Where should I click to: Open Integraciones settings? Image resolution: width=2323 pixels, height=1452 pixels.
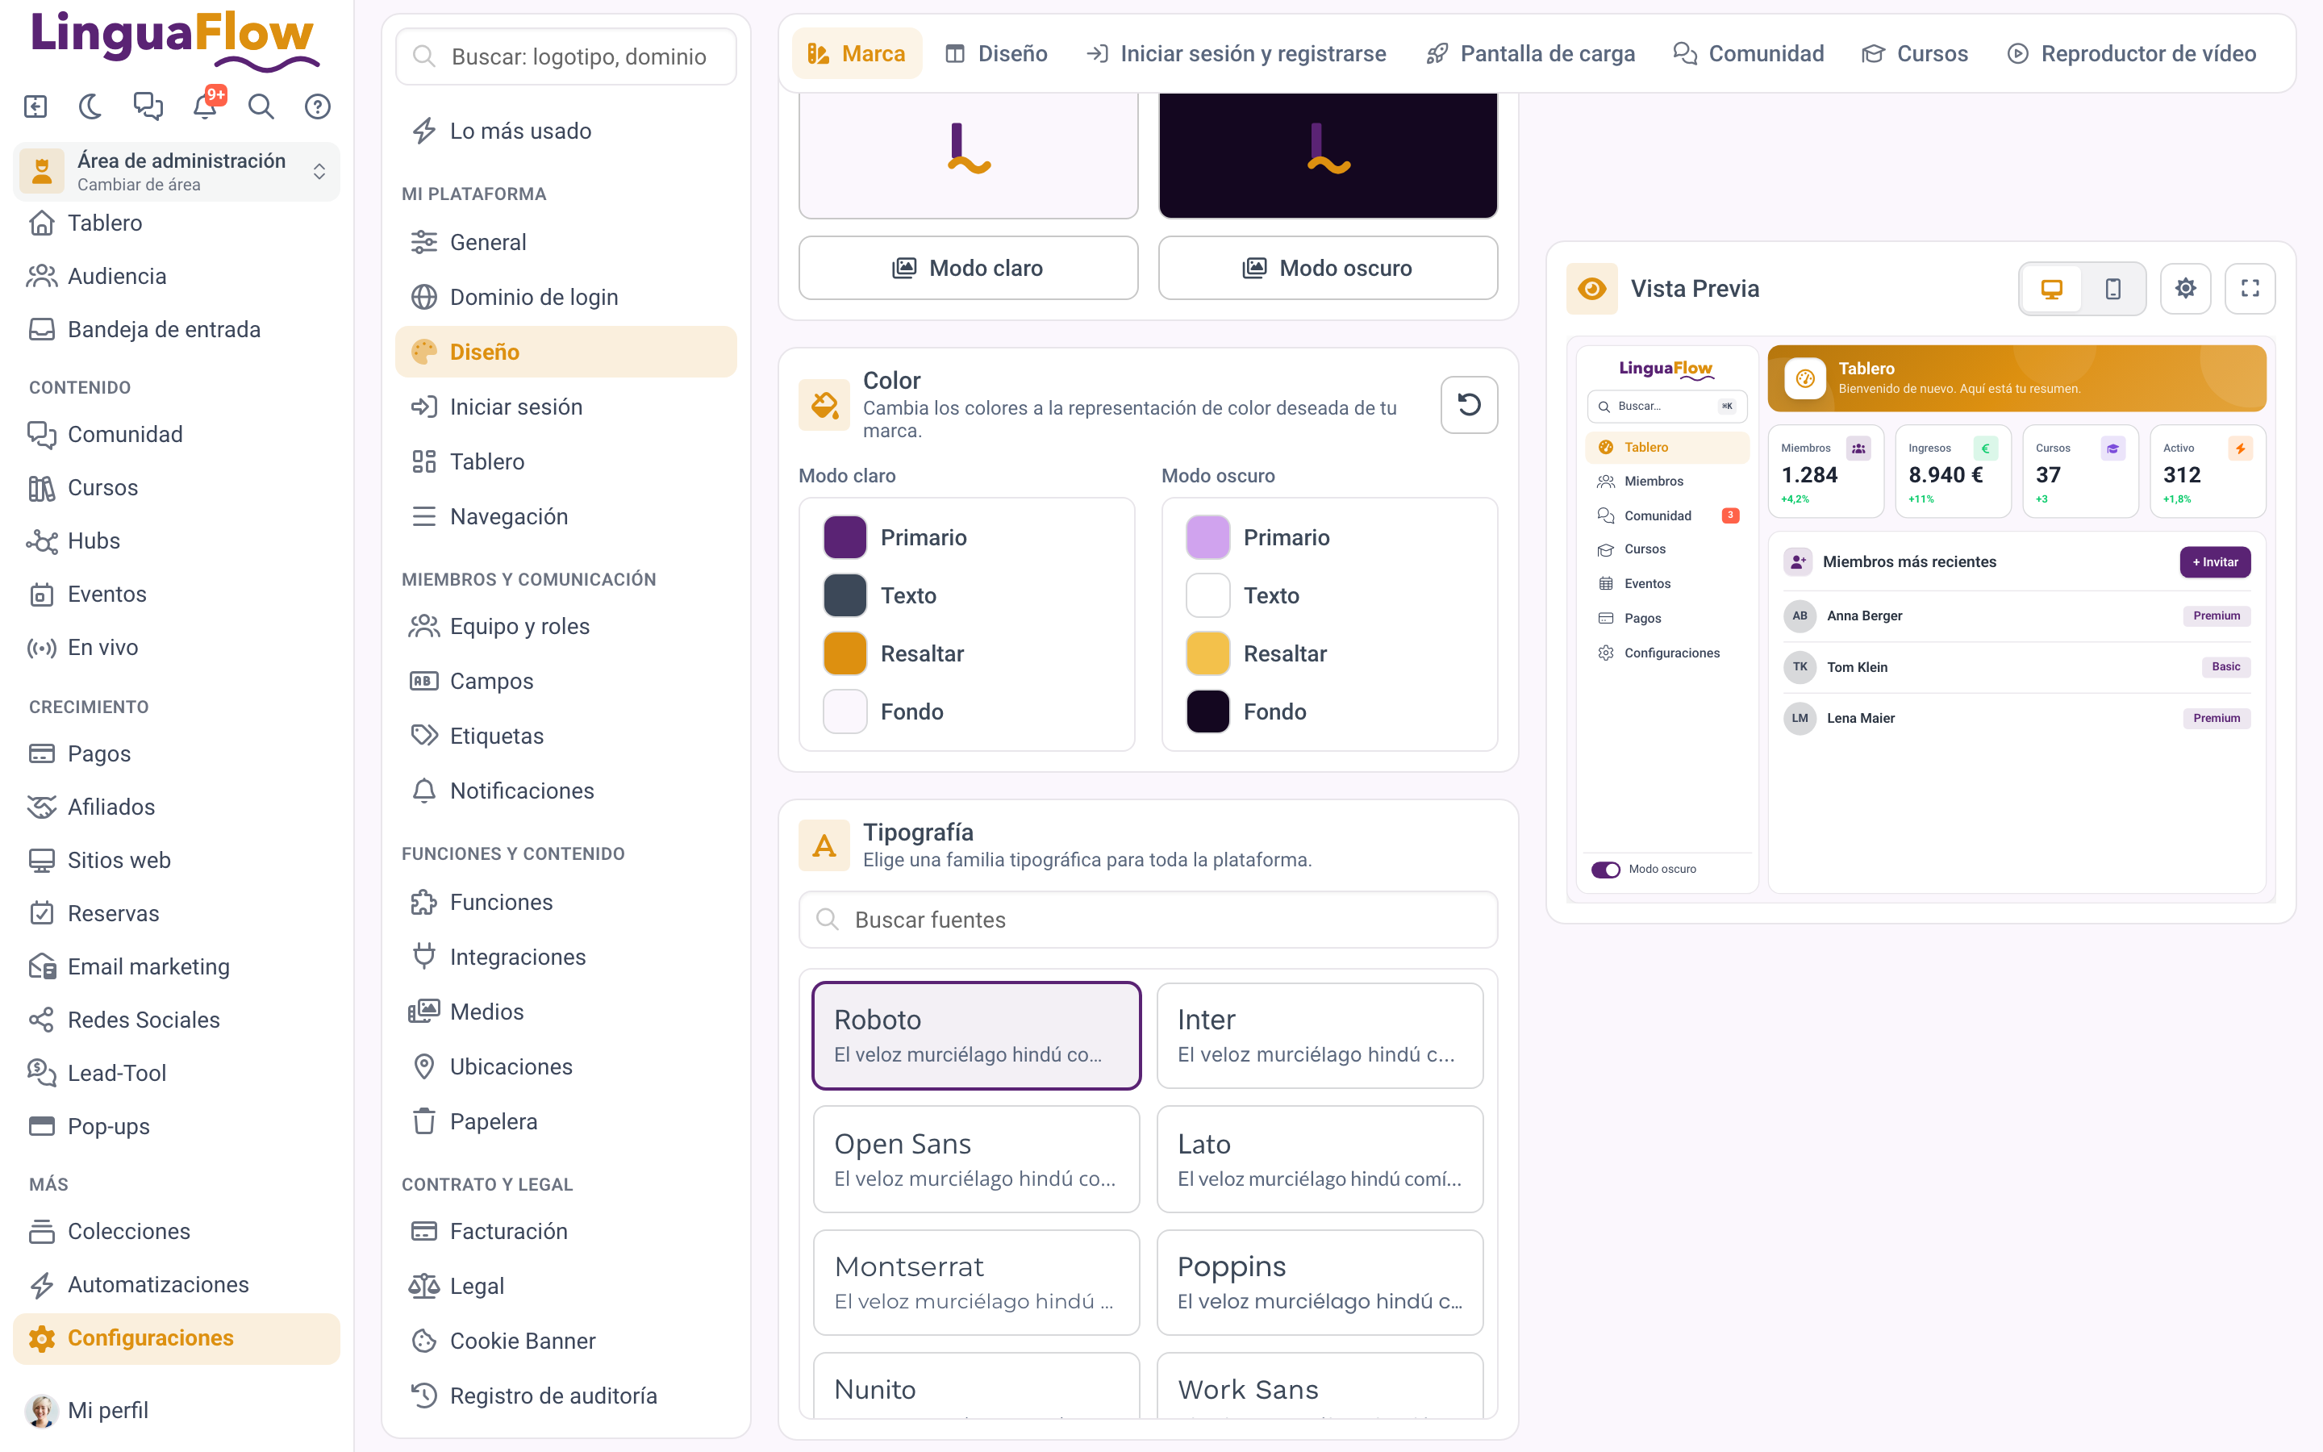(566, 957)
